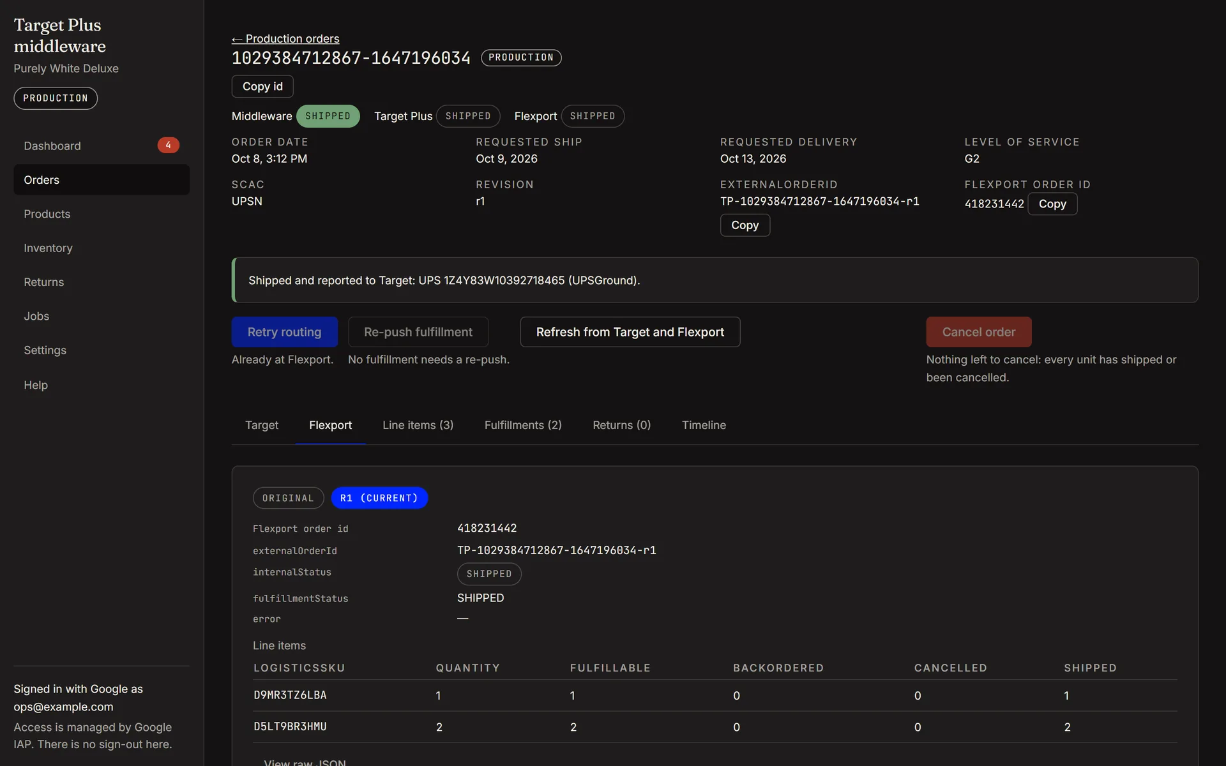Copy the Flexport order ID 418231442
Image resolution: width=1226 pixels, height=766 pixels.
(1052, 204)
